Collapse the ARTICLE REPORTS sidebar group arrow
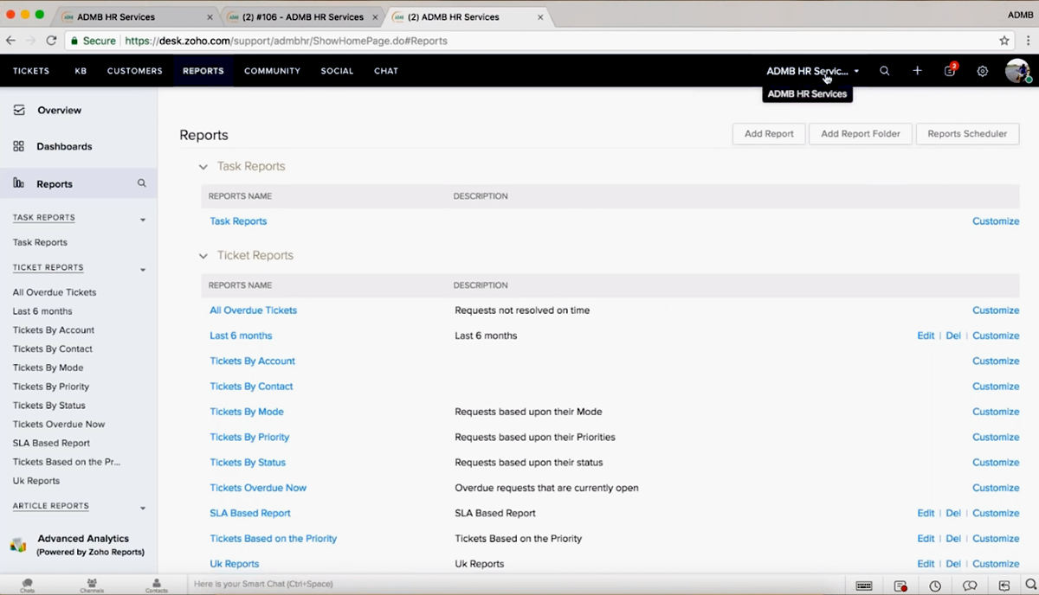Viewport: 1039px width, 595px height. point(143,508)
